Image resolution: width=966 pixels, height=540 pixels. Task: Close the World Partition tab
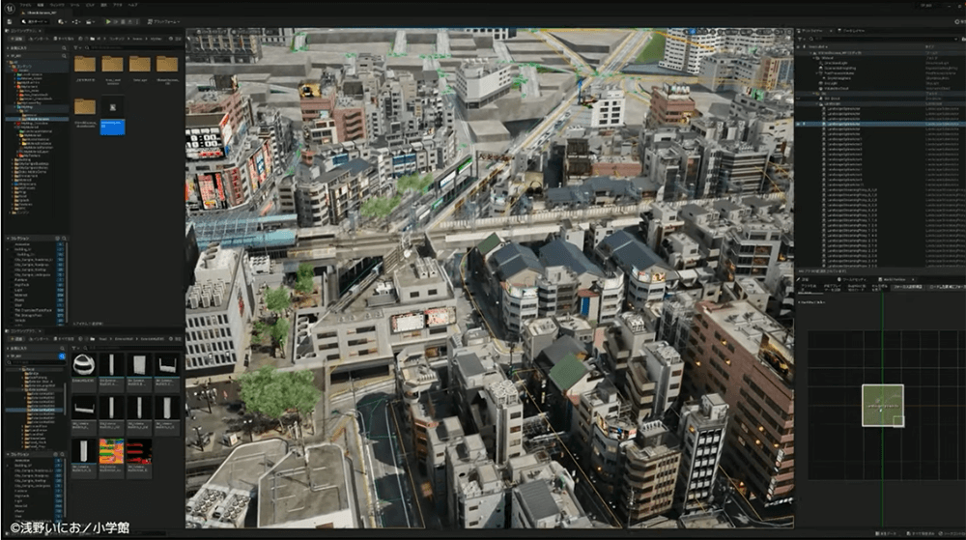point(913,279)
